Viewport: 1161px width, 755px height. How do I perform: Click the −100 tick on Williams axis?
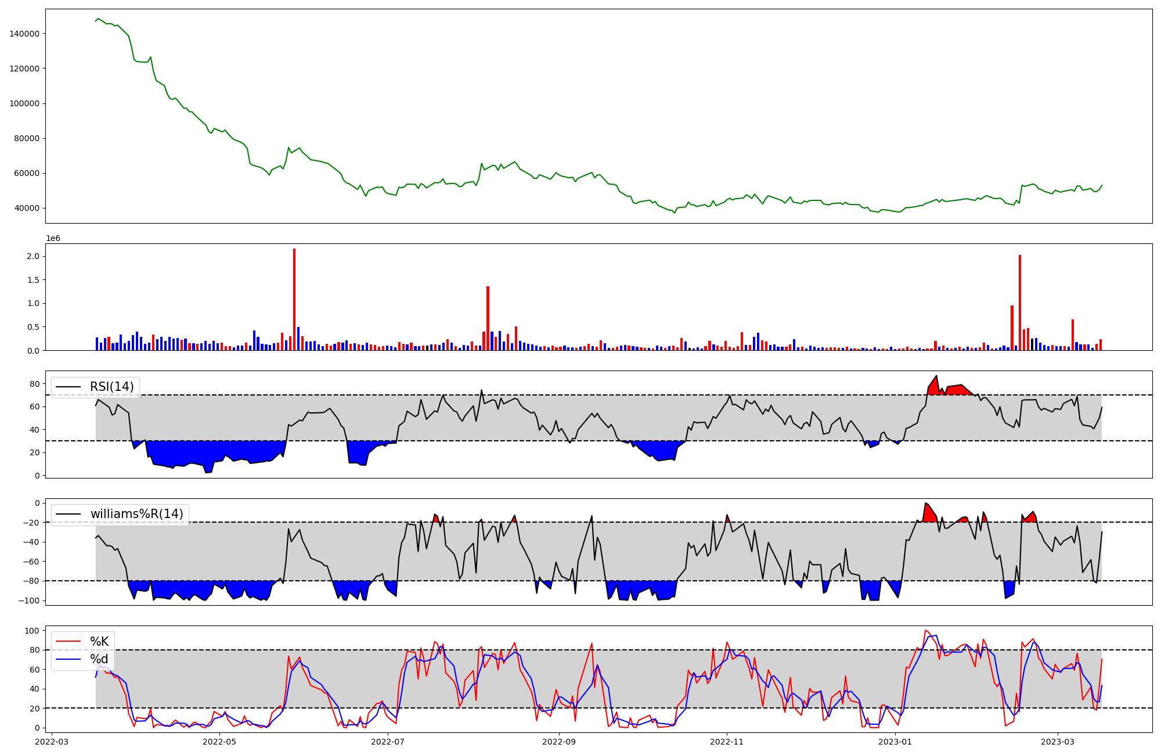tap(28, 601)
